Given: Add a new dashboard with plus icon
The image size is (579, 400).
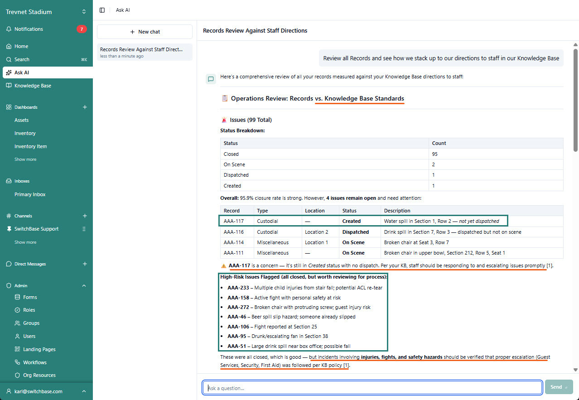Looking at the screenshot, I should coord(84,107).
